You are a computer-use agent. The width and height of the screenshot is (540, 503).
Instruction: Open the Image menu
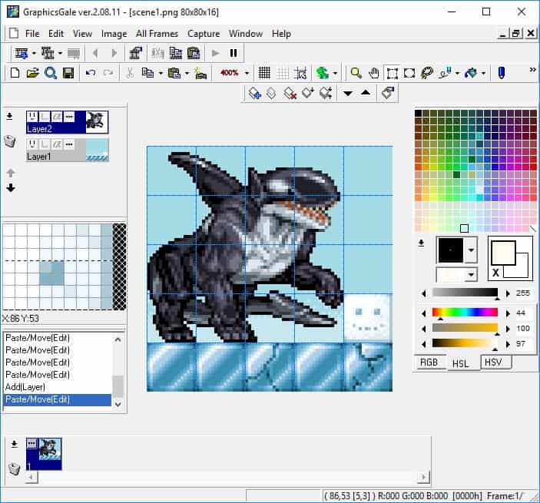tap(114, 34)
